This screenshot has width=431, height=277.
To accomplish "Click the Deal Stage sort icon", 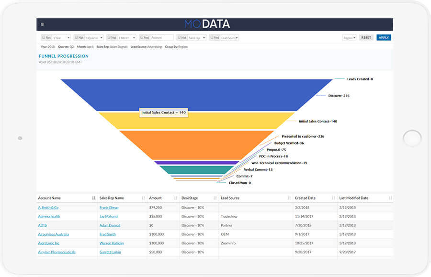I will click(215, 198).
